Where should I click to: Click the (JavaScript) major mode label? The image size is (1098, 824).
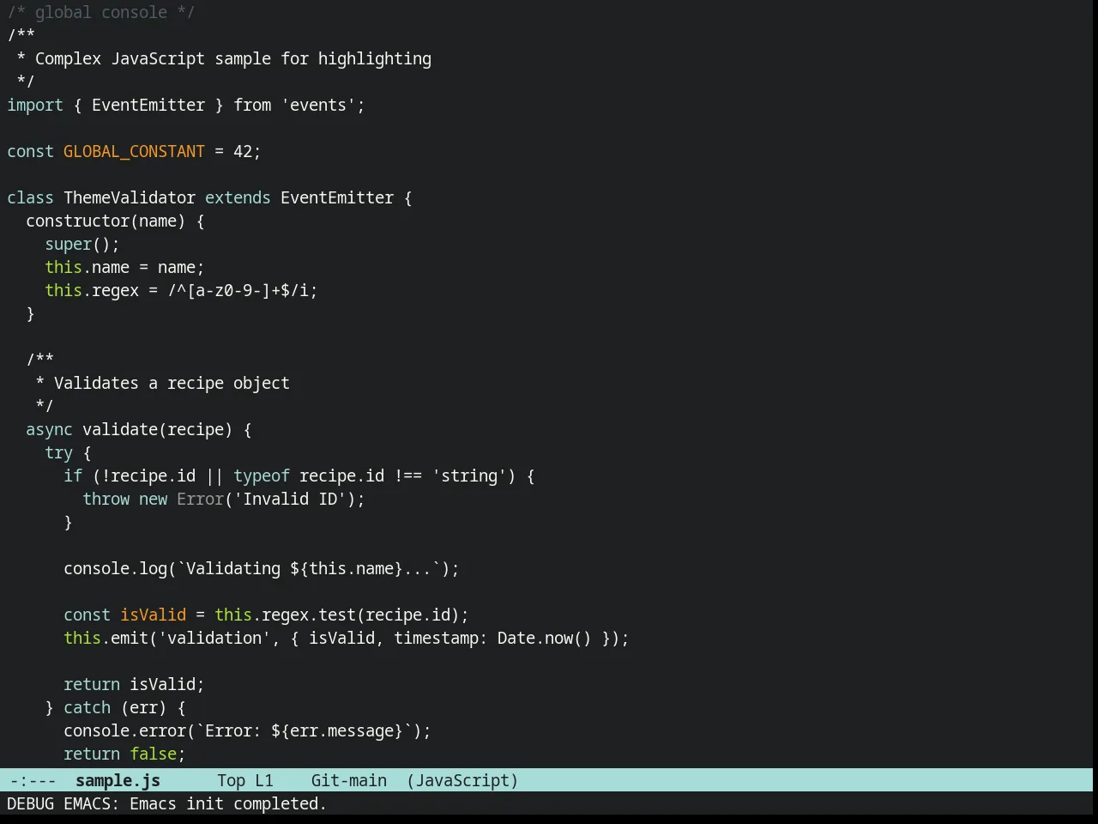pos(462,780)
